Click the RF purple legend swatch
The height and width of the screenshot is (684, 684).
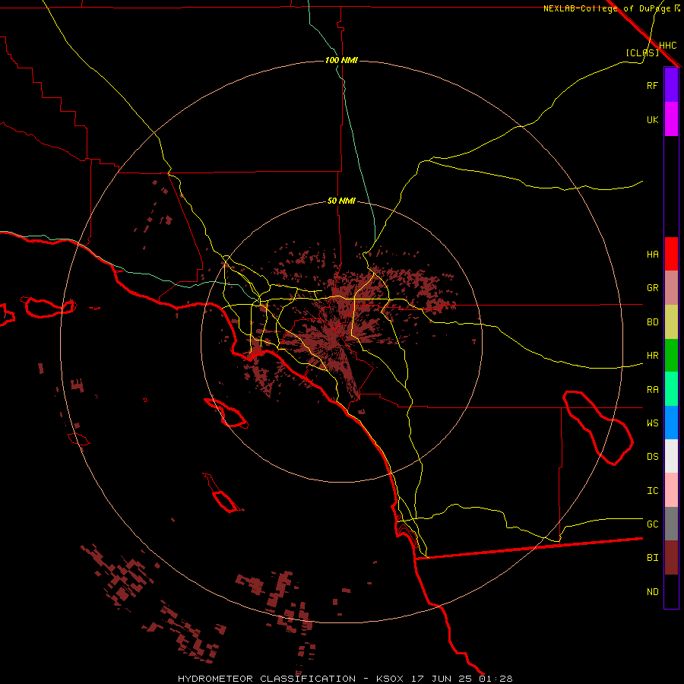tap(671, 85)
